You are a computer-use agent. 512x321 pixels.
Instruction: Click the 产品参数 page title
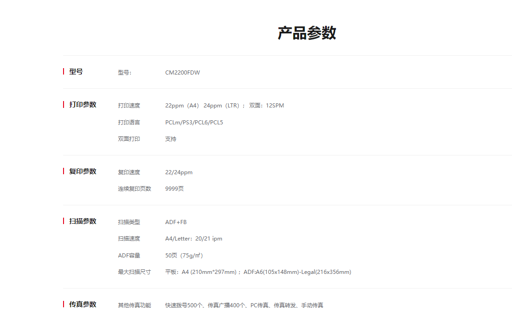pyautogui.click(x=307, y=33)
